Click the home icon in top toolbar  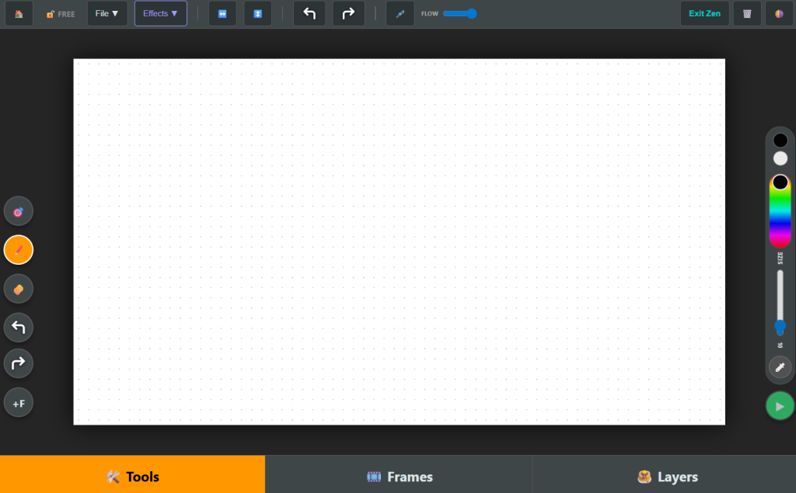[19, 13]
